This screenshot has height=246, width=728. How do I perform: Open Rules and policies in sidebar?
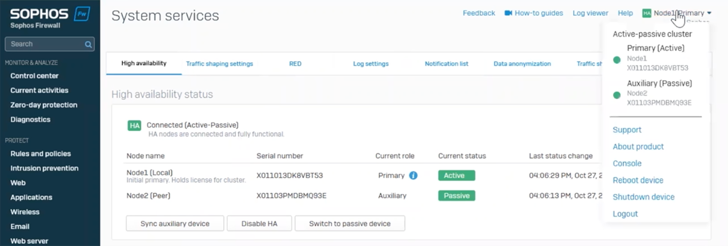[x=41, y=154]
